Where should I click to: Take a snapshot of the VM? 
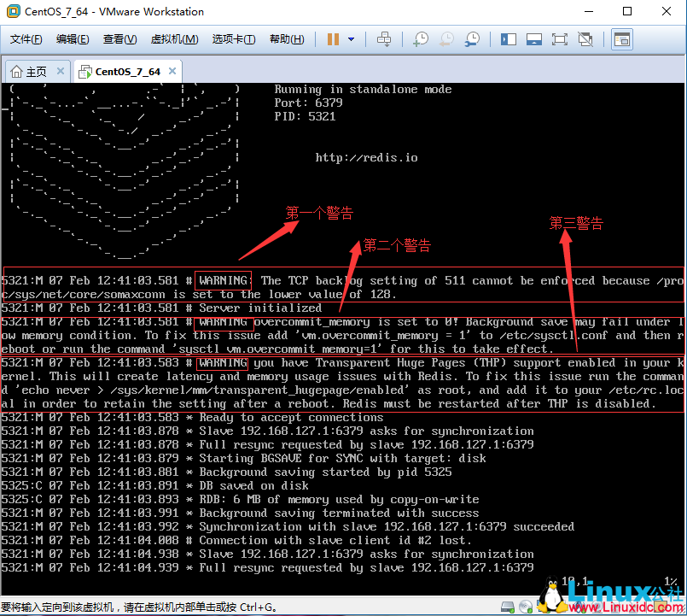421,39
